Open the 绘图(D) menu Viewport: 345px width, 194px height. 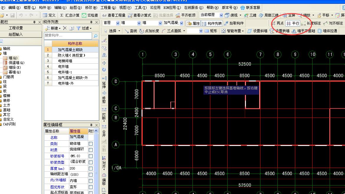point(76,7)
